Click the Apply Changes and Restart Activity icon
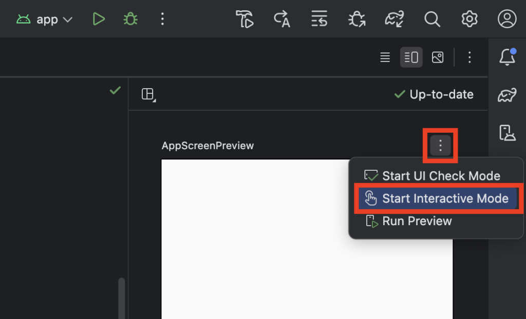This screenshot has height=319, width=526. (x=282, y=19)
